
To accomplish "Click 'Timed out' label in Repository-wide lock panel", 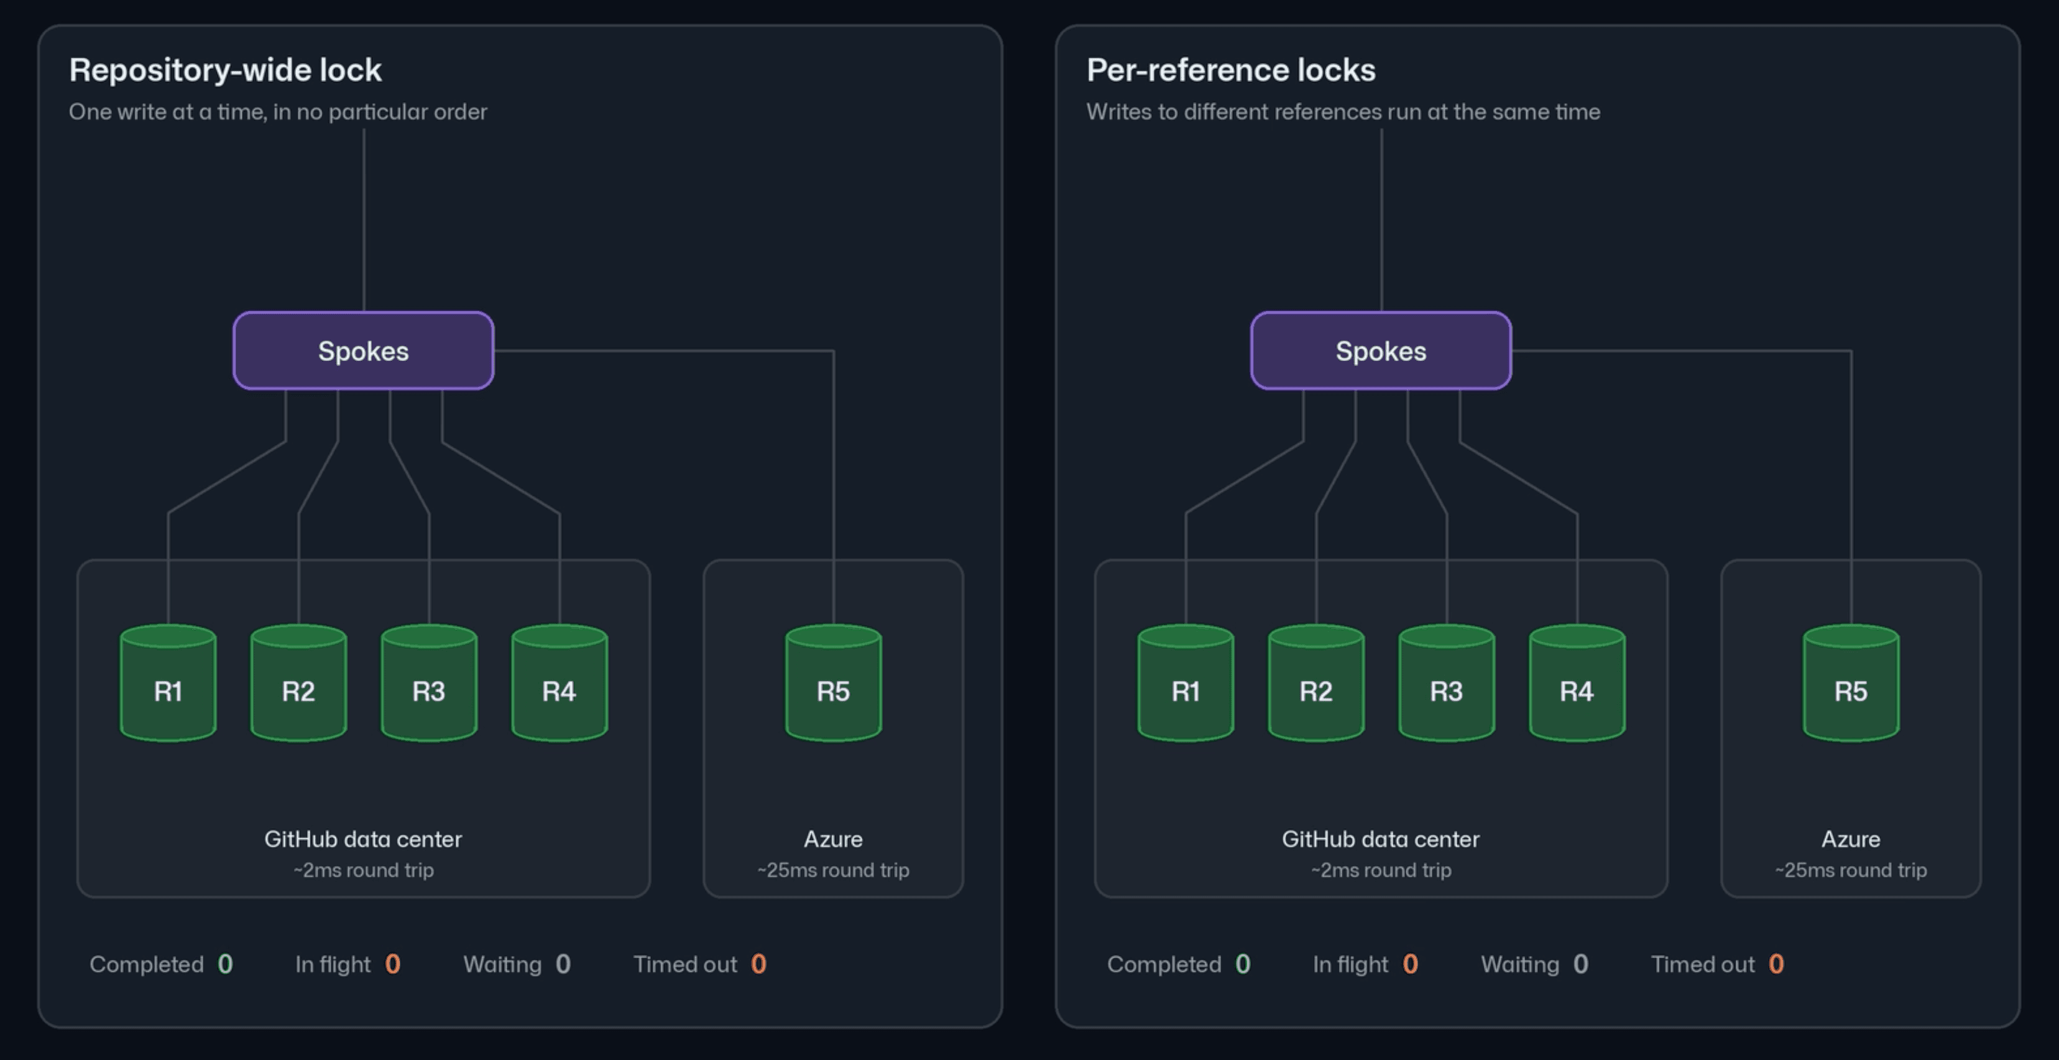I will [x=685, y=964].
